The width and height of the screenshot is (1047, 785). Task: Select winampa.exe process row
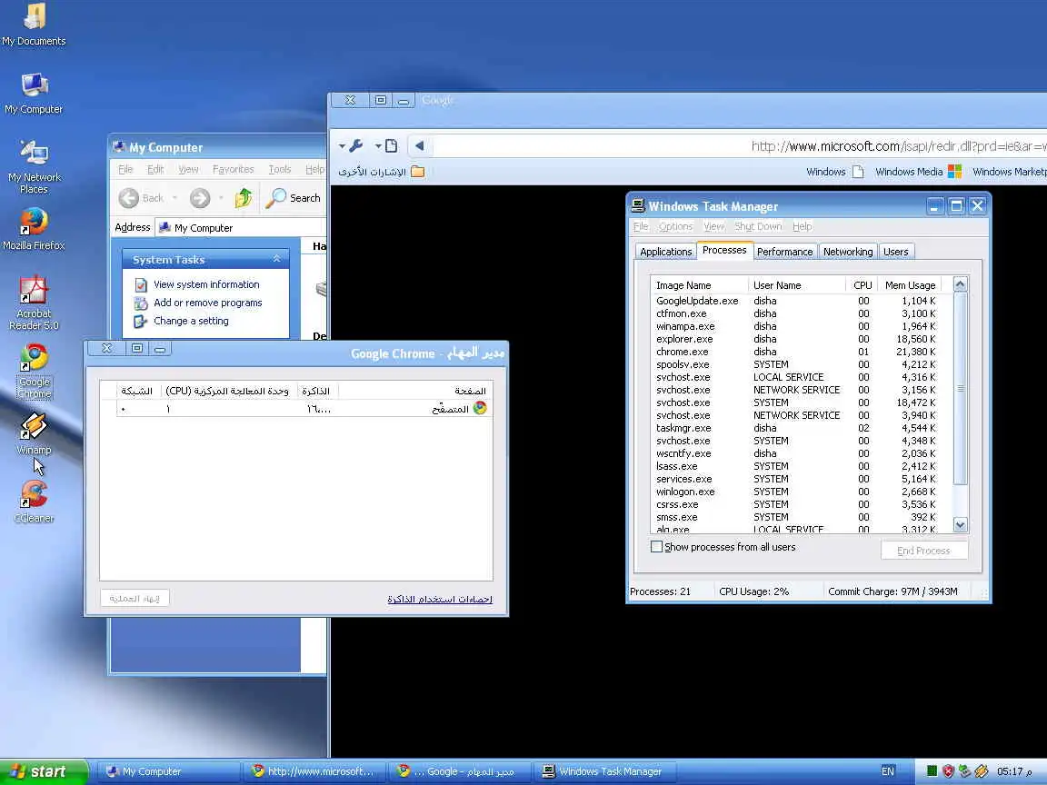tap(796, 326)
